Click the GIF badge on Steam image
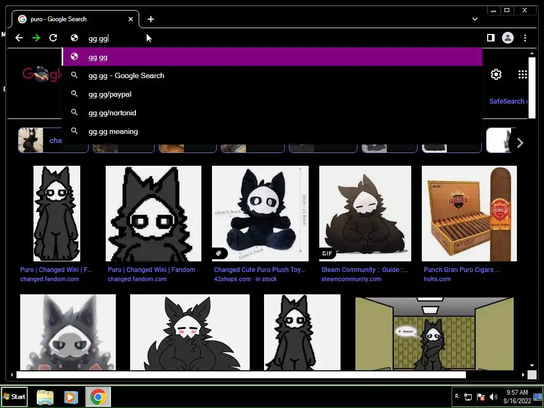This screenshot has width=544, height=408. click(327, 253)
